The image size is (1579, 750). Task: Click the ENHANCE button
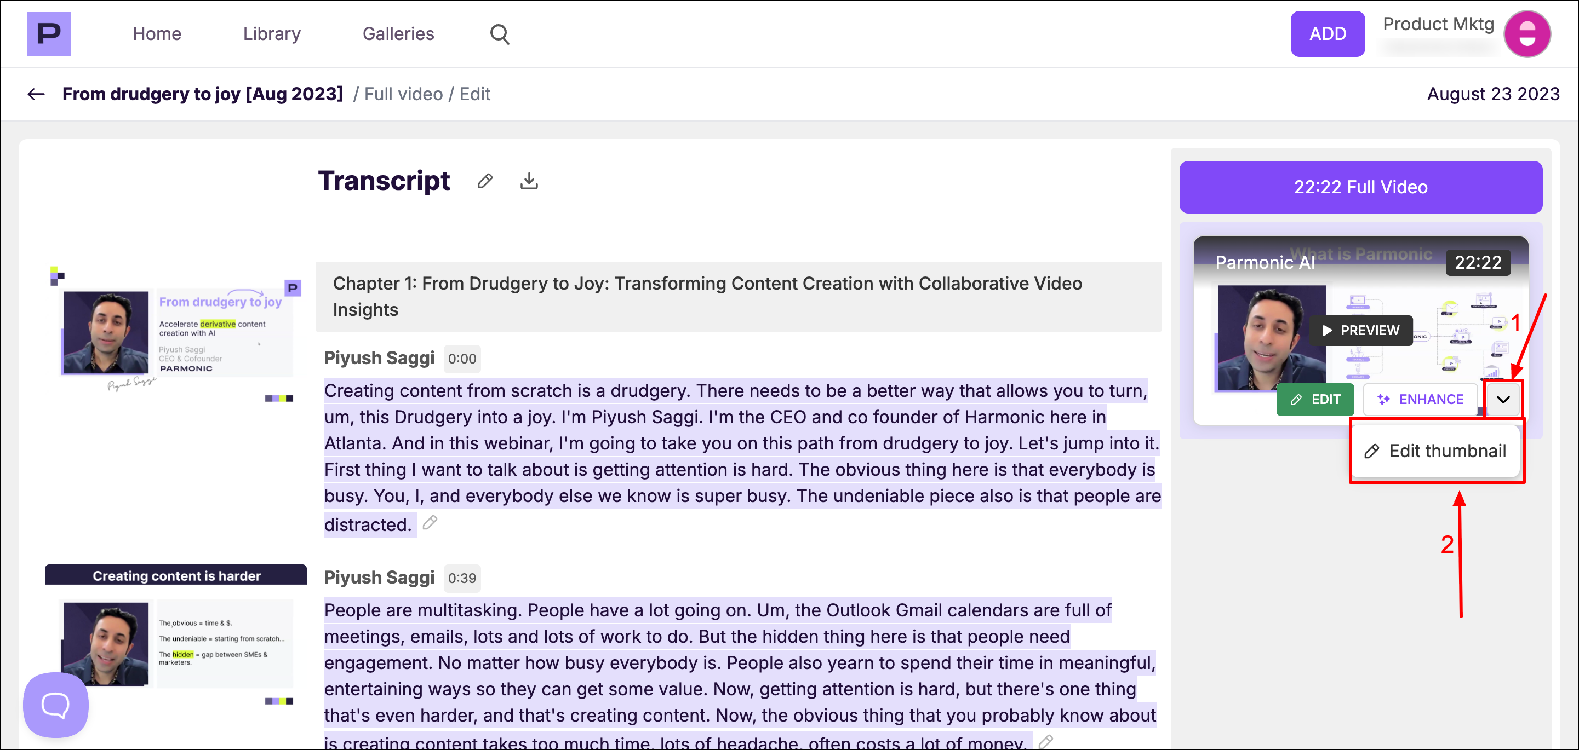pos(1420,399)
